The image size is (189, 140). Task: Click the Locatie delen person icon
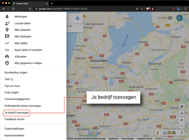7,23
